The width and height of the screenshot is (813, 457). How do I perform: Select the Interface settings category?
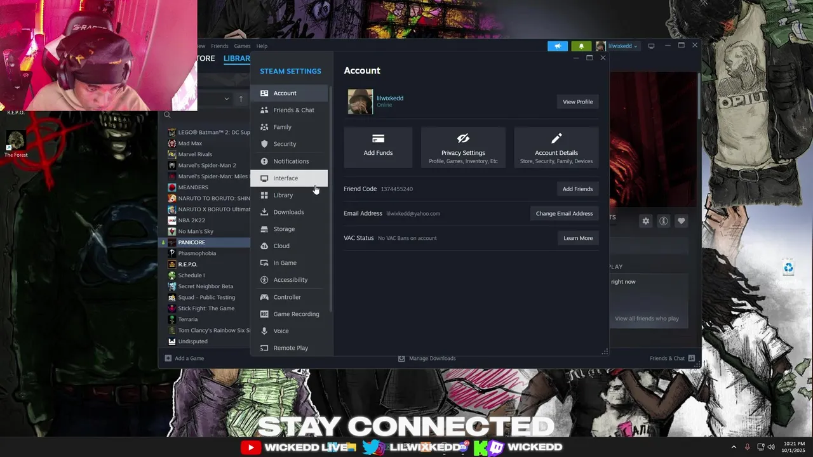(x=289, y=178)
